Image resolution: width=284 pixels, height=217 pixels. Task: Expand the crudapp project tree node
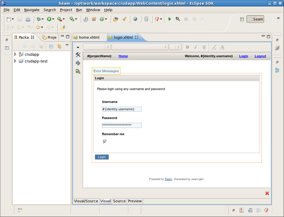[15, 54]
